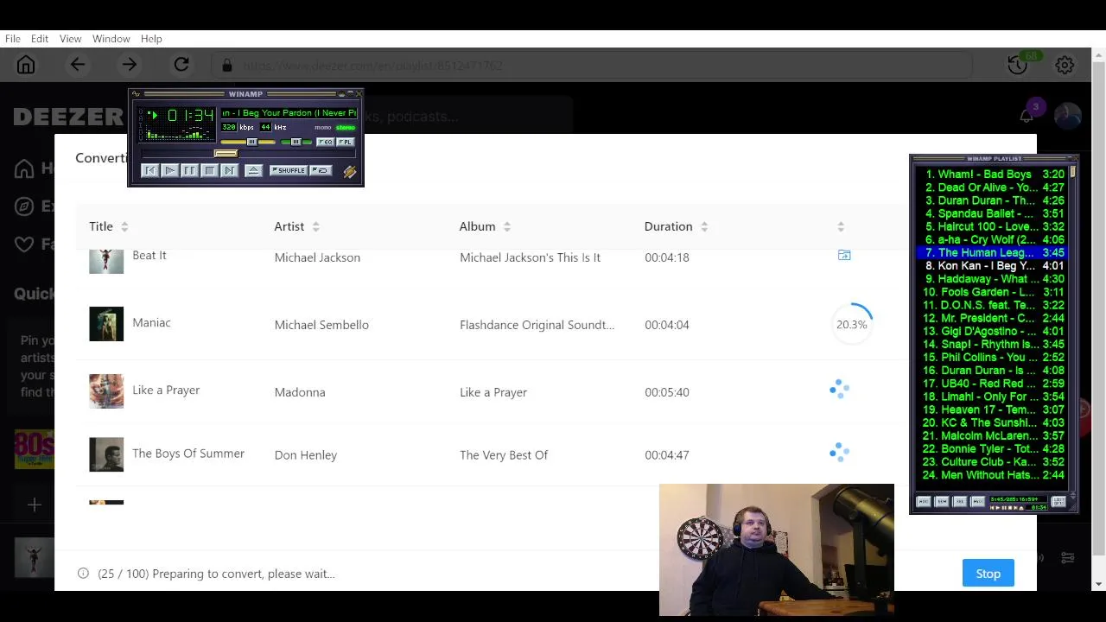
Task: Open the Deezer profile avatar
Action: [1068, 116]
